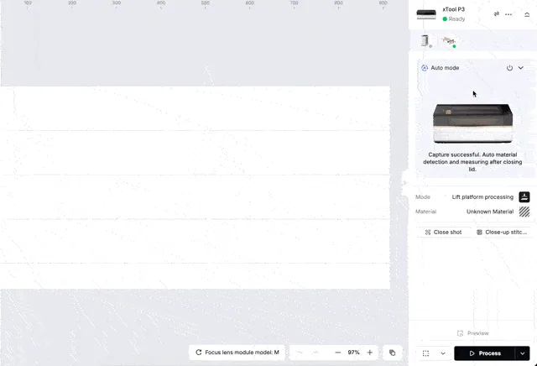This screenshot has width=537, height=366.
Task: Select the accessory icon with green dot
Action: [449, 41]
